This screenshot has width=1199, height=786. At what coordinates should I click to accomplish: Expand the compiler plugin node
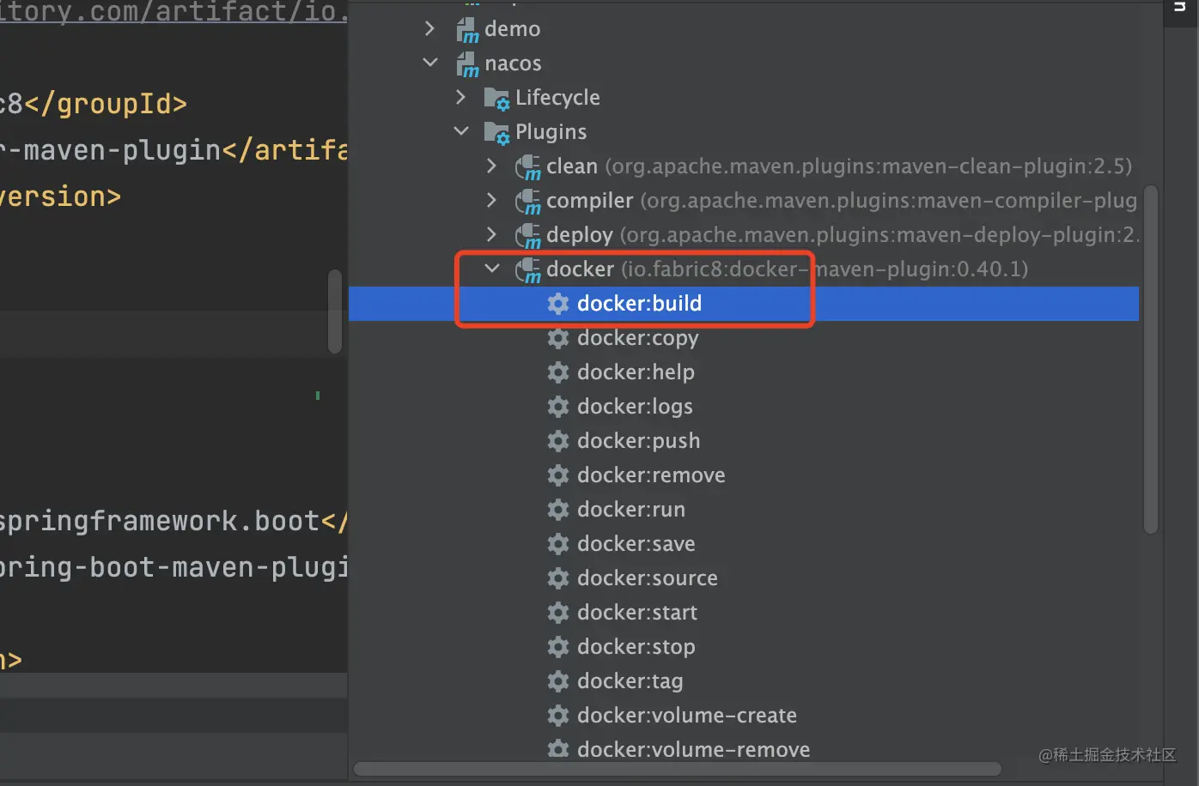491,200
